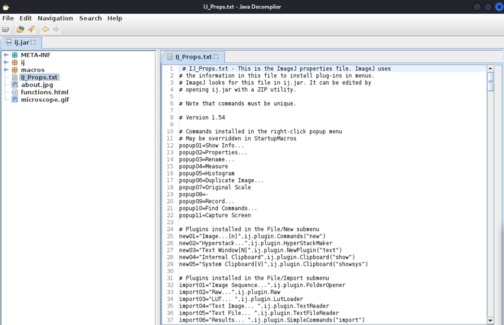The width and height of the screenshot is (504, 325).
Task: Click the import06 Results line
Action: (x=271, y=320)
